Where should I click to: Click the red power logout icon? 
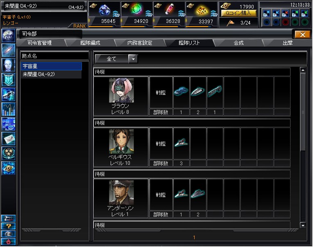point(8,242)
